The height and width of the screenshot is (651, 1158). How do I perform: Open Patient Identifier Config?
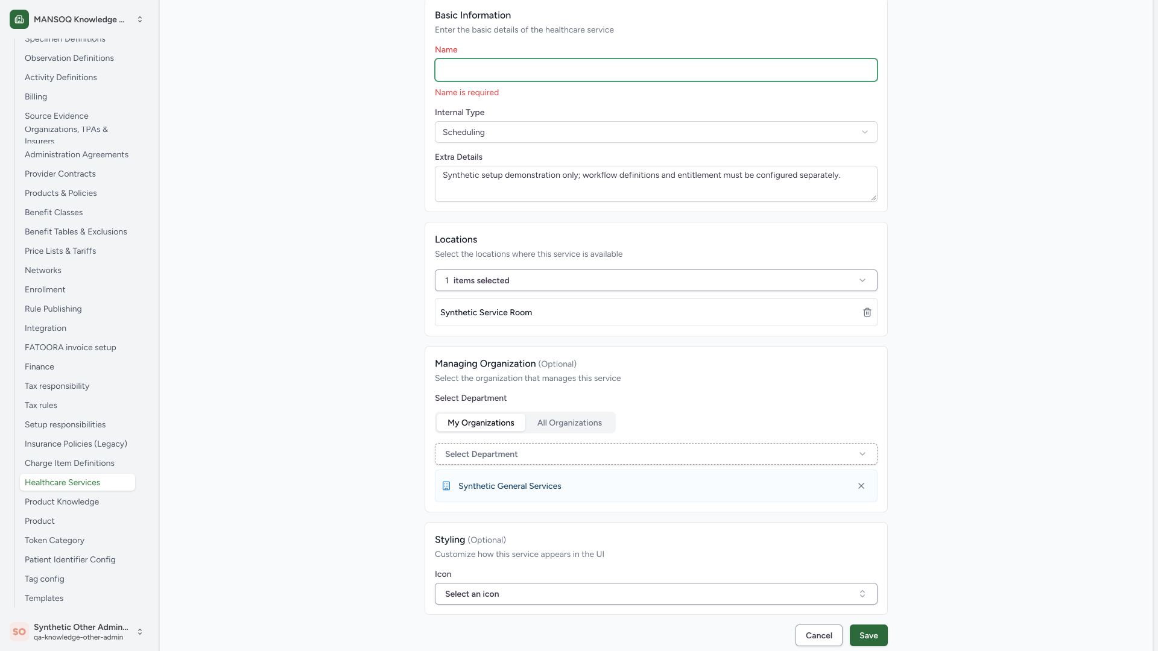77,559
